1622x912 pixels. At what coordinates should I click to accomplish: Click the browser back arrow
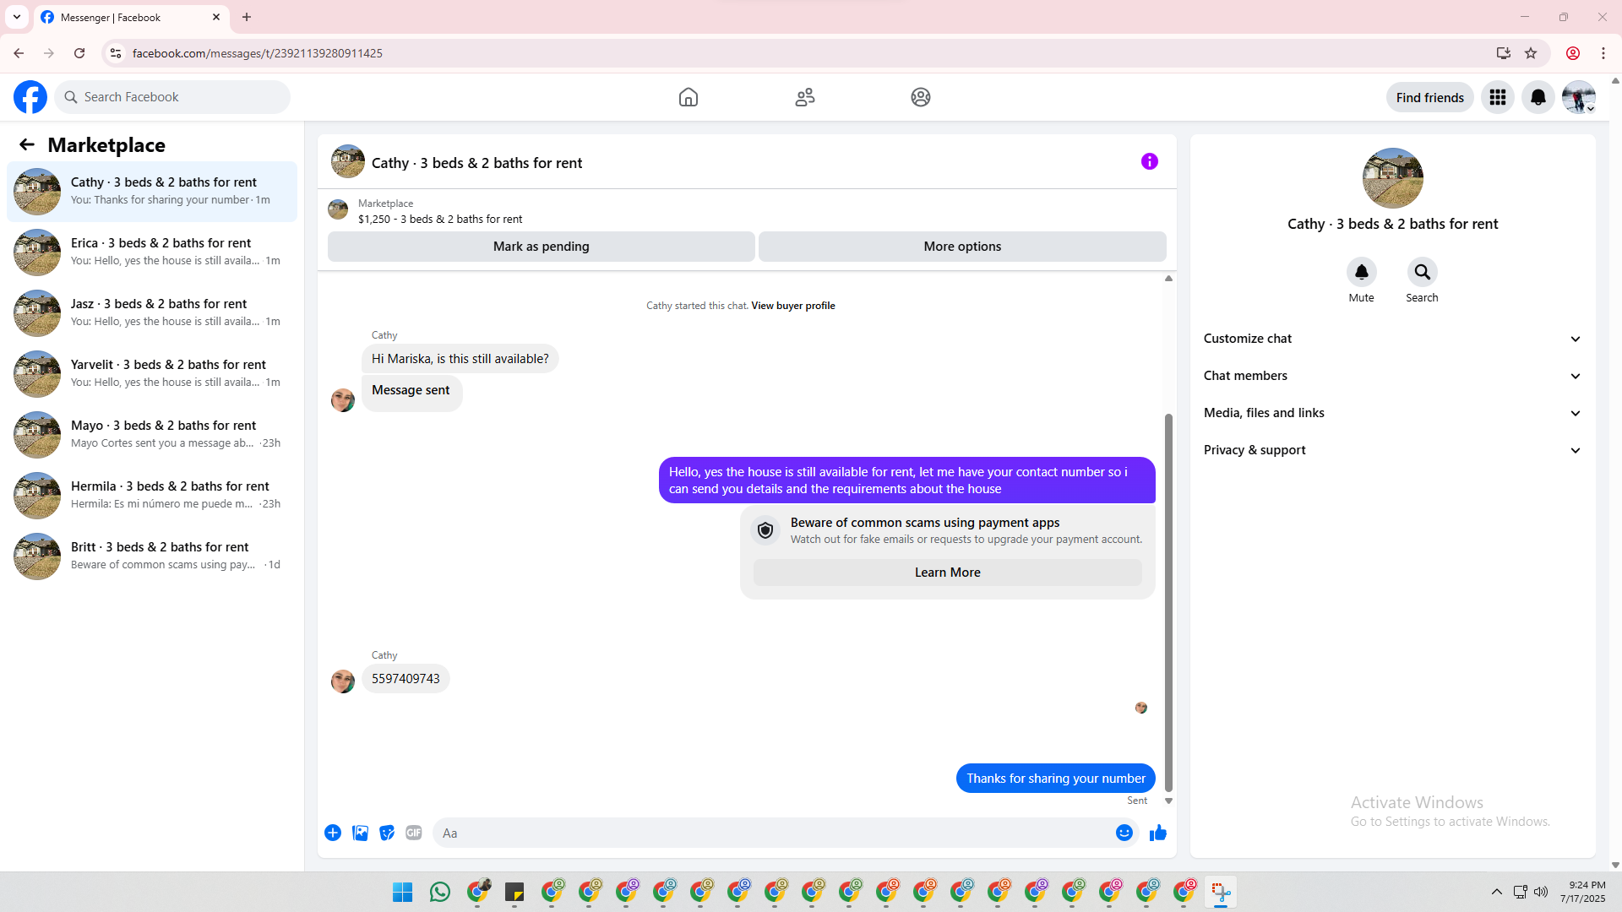(x=19, y=53)
